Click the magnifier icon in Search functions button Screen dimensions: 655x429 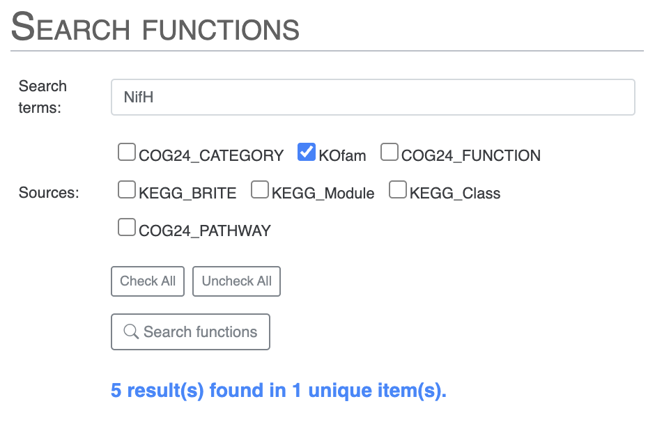[131, 332]
